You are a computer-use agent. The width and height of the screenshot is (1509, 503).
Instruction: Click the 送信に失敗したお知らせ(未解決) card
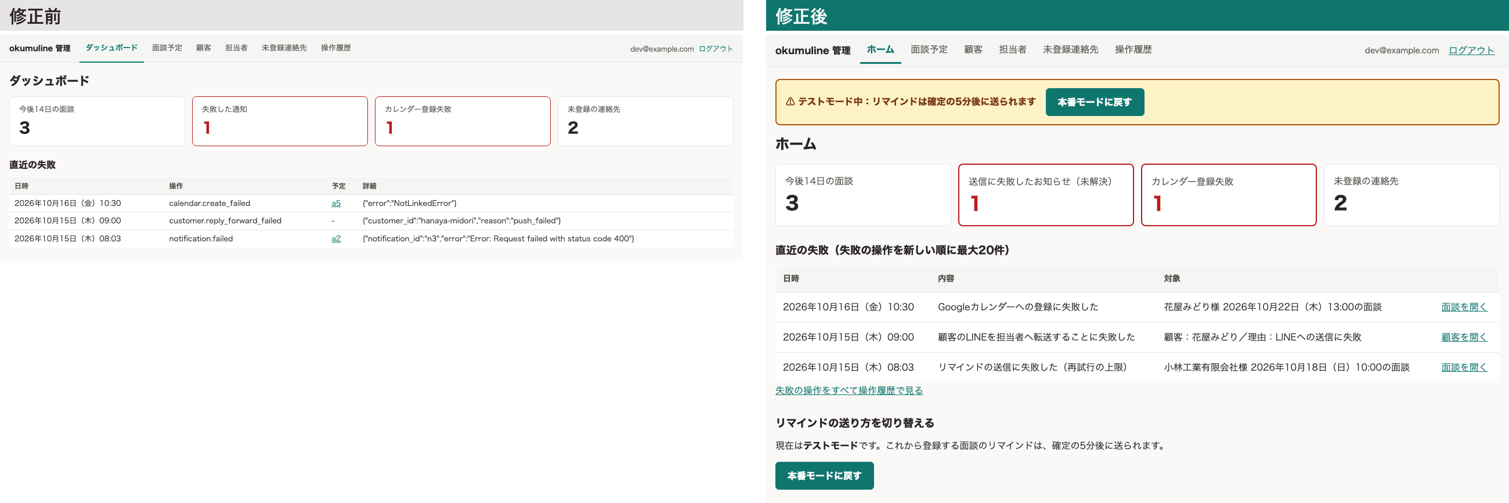(1046, 195)
